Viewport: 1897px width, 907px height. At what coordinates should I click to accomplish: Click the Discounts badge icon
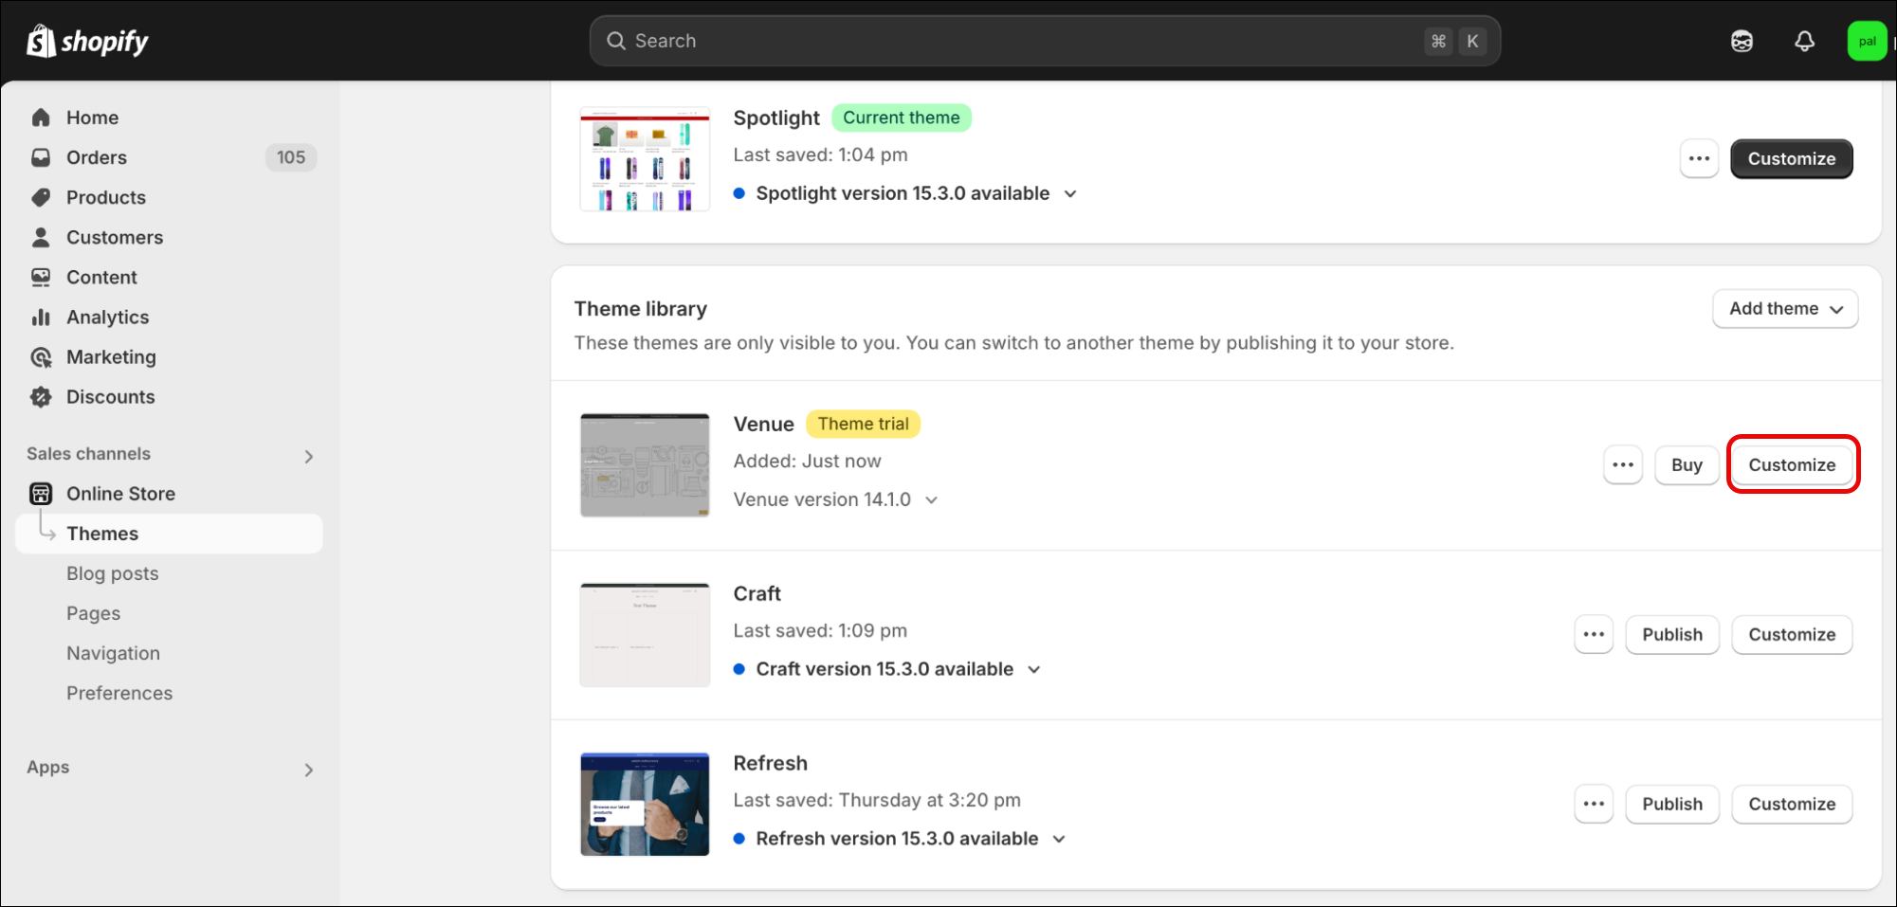41,396
